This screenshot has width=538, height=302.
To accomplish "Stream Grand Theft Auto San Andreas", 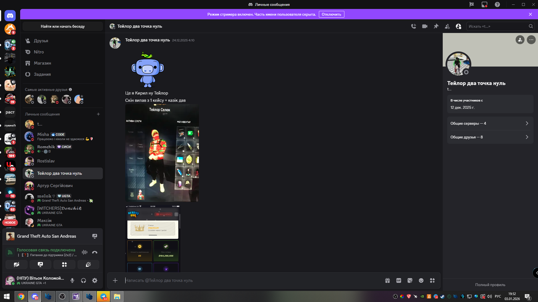I will pyautogui.click(x=95, y=236).
